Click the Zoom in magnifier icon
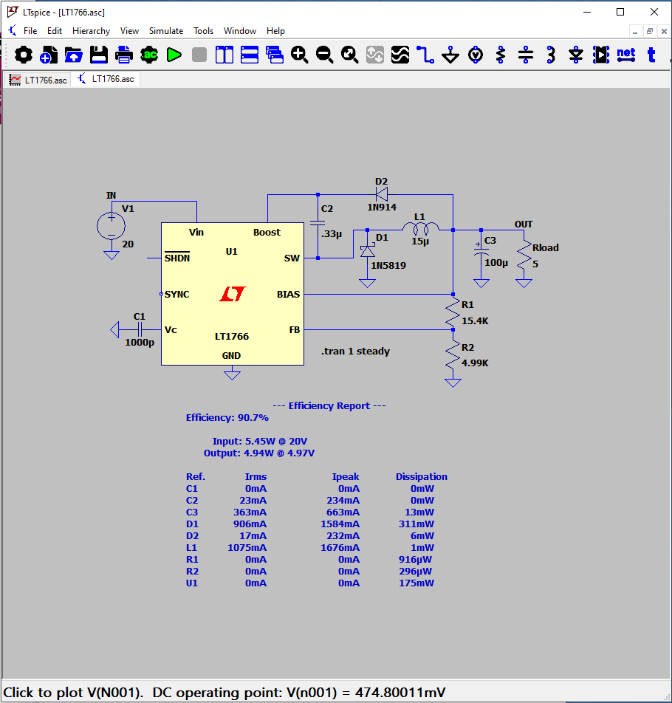Image resolution: width=672 pixels, height=703 pixels. tap(299, 55)
